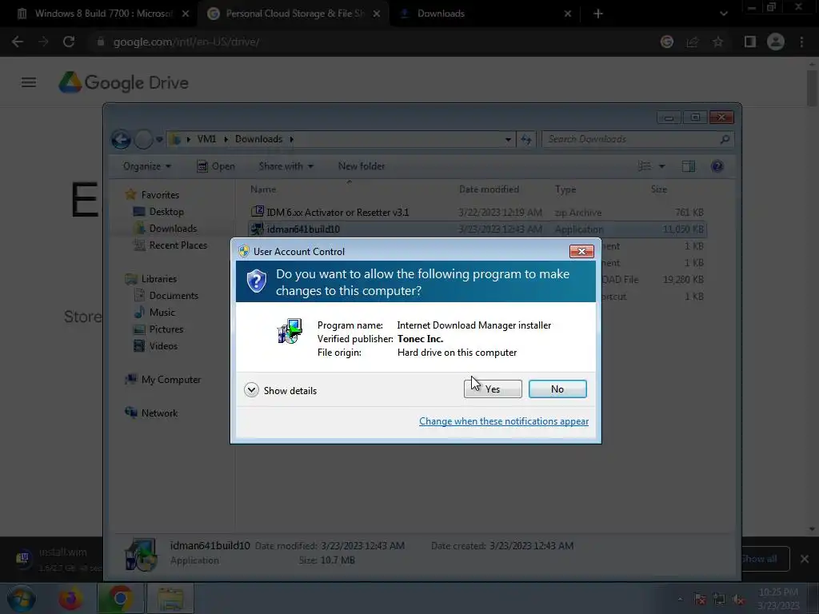
Task: Click Downloads in Explorer address breadcrumb
Action: [x=258, y=139]
